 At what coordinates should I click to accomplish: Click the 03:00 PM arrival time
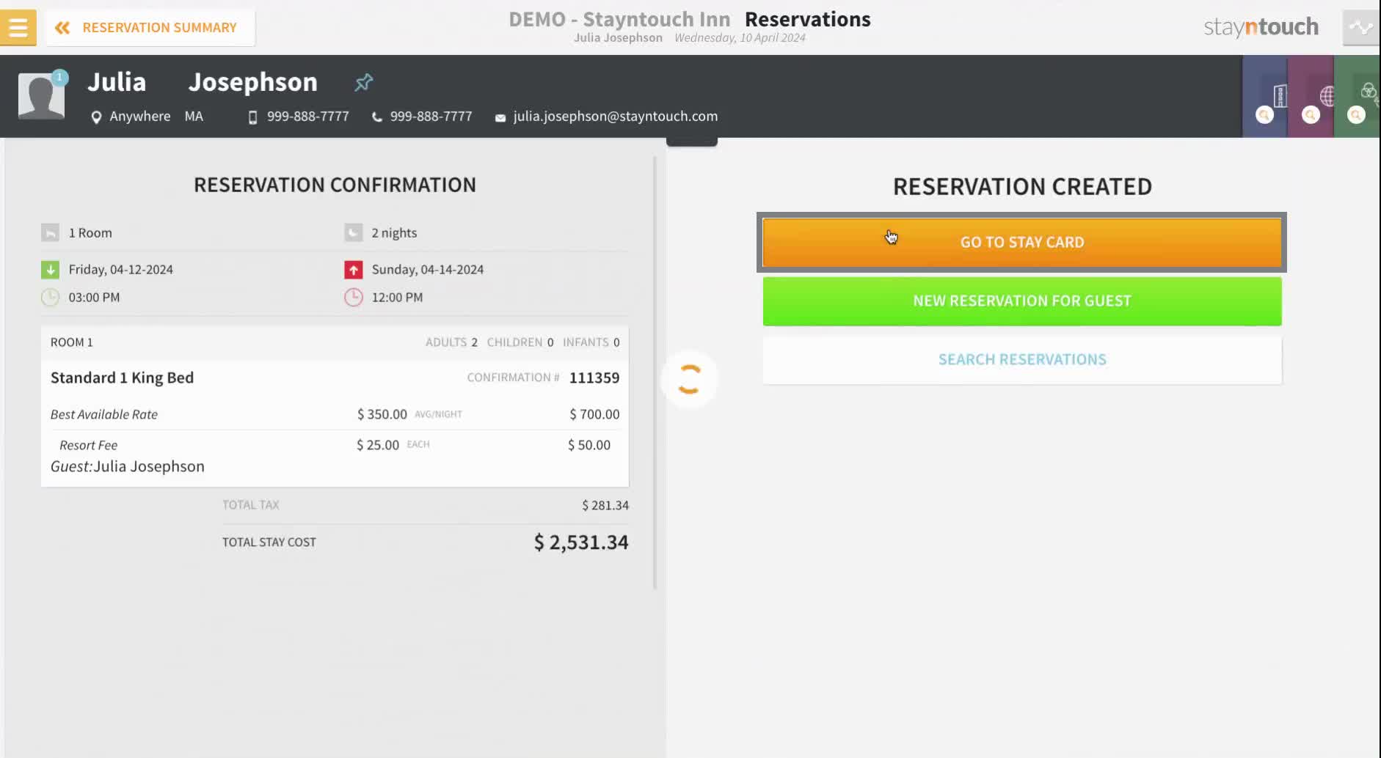(x=94, y=298)
